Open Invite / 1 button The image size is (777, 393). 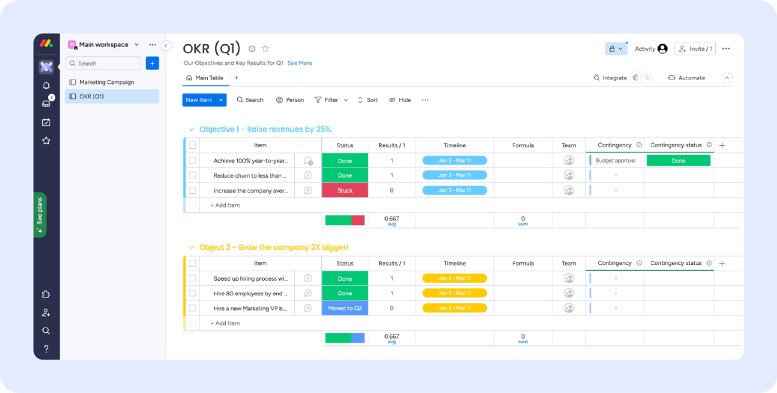[x=695, y=49]
